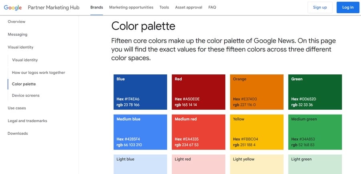Click the Color palette heading
The height and width of the screenshot is (174, 361).
pyautogui.click(x=143, y=26)
